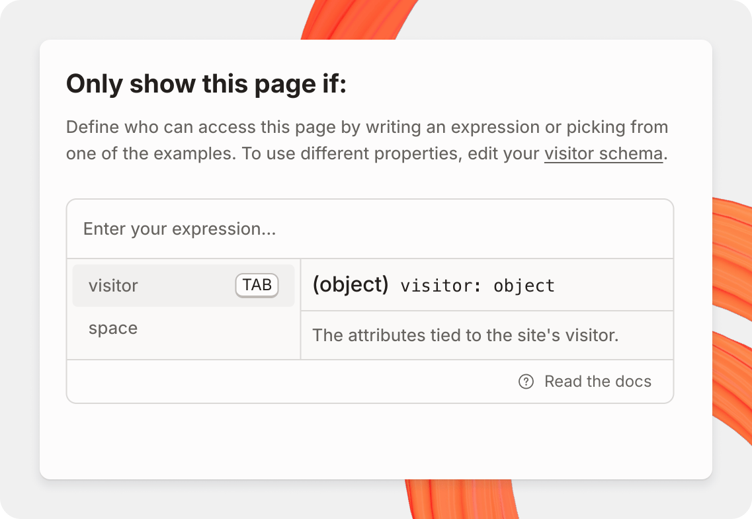Open the 'visitor schema' link

tap(603, 154)
